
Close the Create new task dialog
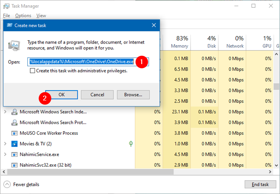click(154, 25)
